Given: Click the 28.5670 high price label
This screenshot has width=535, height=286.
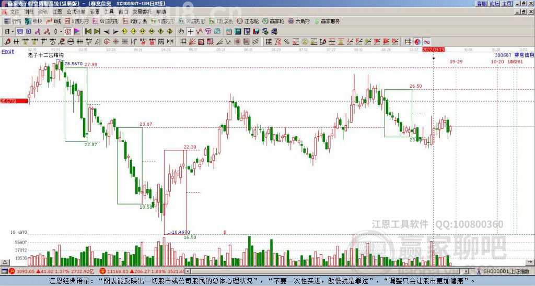Looking at the screenshot, I should click(x=73, y=64).
